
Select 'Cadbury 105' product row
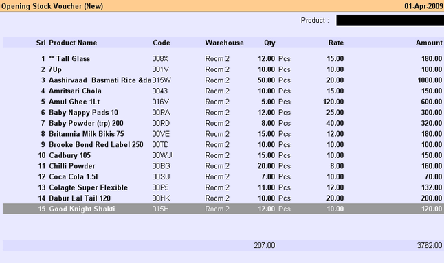[x=223, y=156]
